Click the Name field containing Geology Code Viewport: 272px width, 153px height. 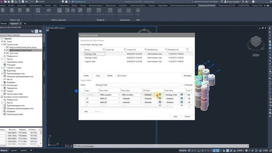tap(138, 85)
